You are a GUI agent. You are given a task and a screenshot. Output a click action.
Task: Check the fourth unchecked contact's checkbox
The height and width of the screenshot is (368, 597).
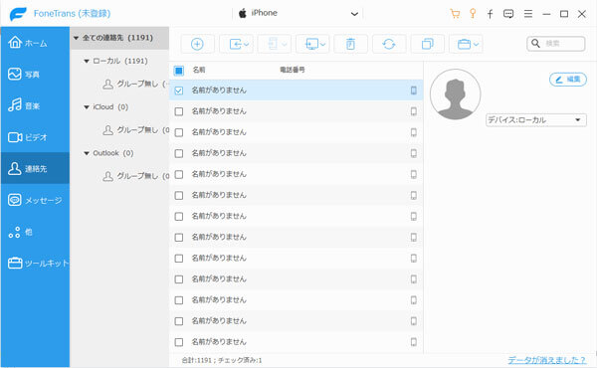point(178,174)
